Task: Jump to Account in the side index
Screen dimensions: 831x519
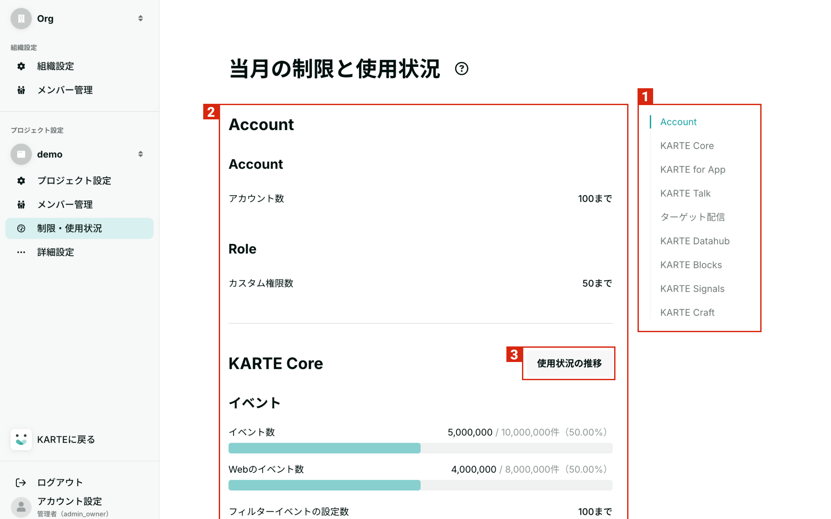Action: (x=678, y=122)
